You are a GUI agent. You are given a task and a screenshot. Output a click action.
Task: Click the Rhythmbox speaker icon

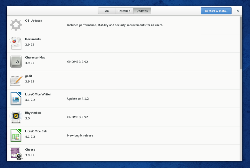click(16, 117)
